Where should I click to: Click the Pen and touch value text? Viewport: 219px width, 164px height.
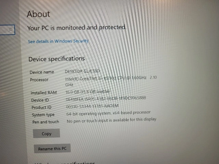pos(112,120)
